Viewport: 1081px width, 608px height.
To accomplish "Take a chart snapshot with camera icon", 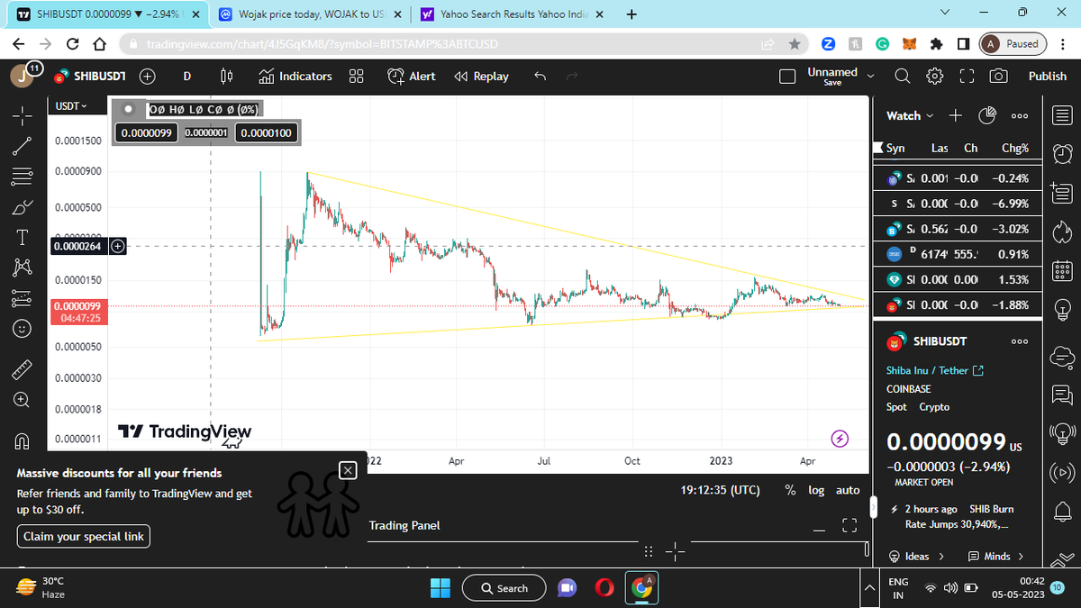I will pyautogui.click(x=998, y=77).
